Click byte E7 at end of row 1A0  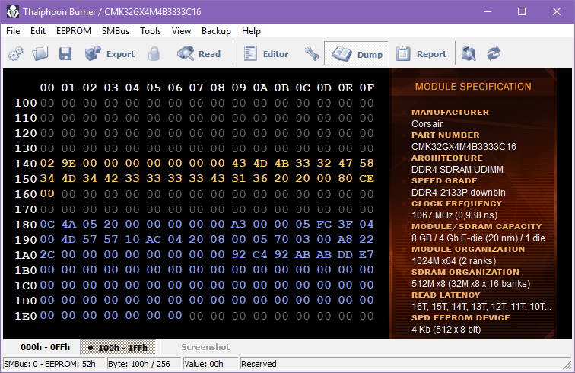(367, 254)
